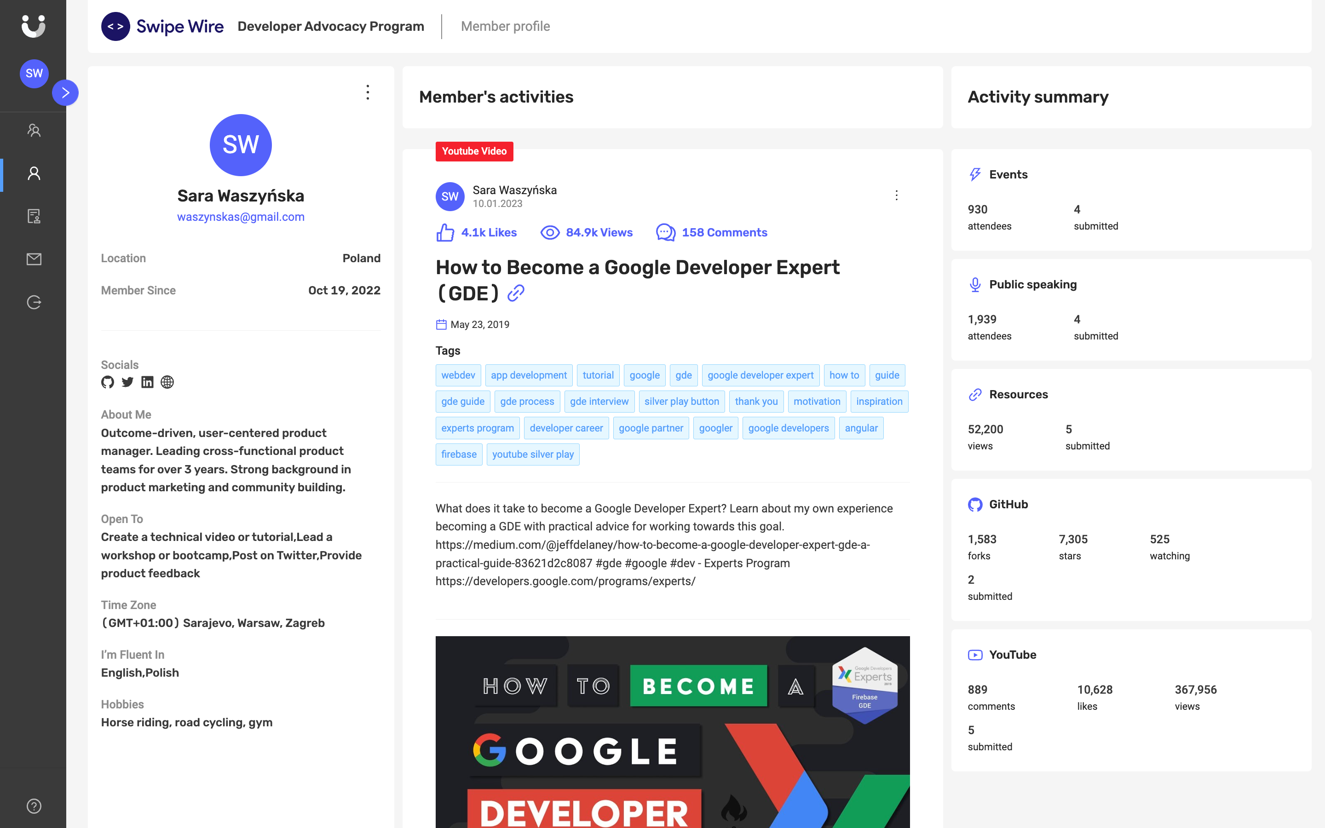Viewport: 1325px width, 828px height.
Task: Open the member profile sidebar item
Action: tap(34, 173)
